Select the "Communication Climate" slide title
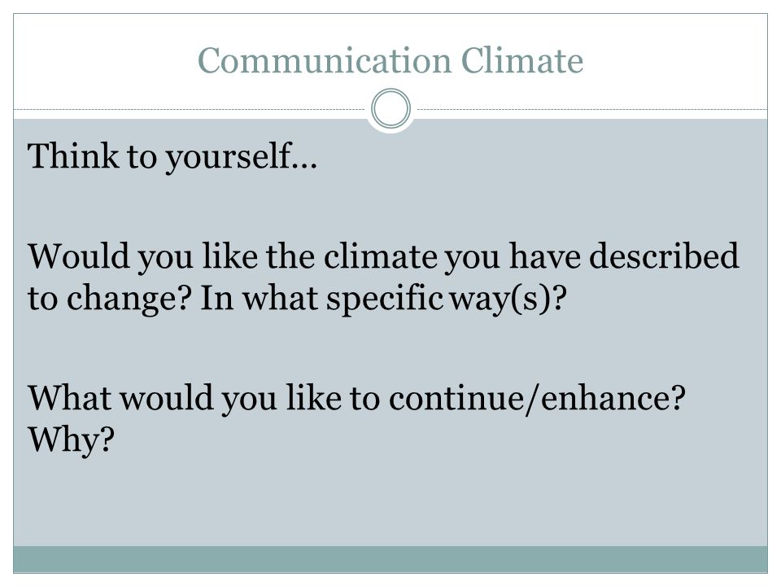The width and height of the screenshot is (781, 586). pos(390,60)
